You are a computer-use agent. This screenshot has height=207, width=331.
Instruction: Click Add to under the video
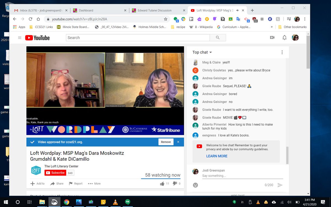click(x=38, y=184)
